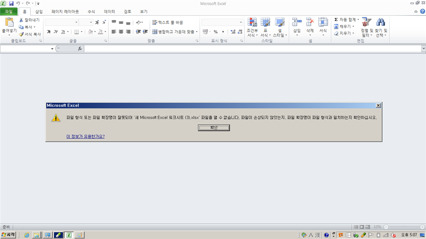Click the 서식 복사 format painter
Viewport: 426px width, 239px height.
coord(30,34)
